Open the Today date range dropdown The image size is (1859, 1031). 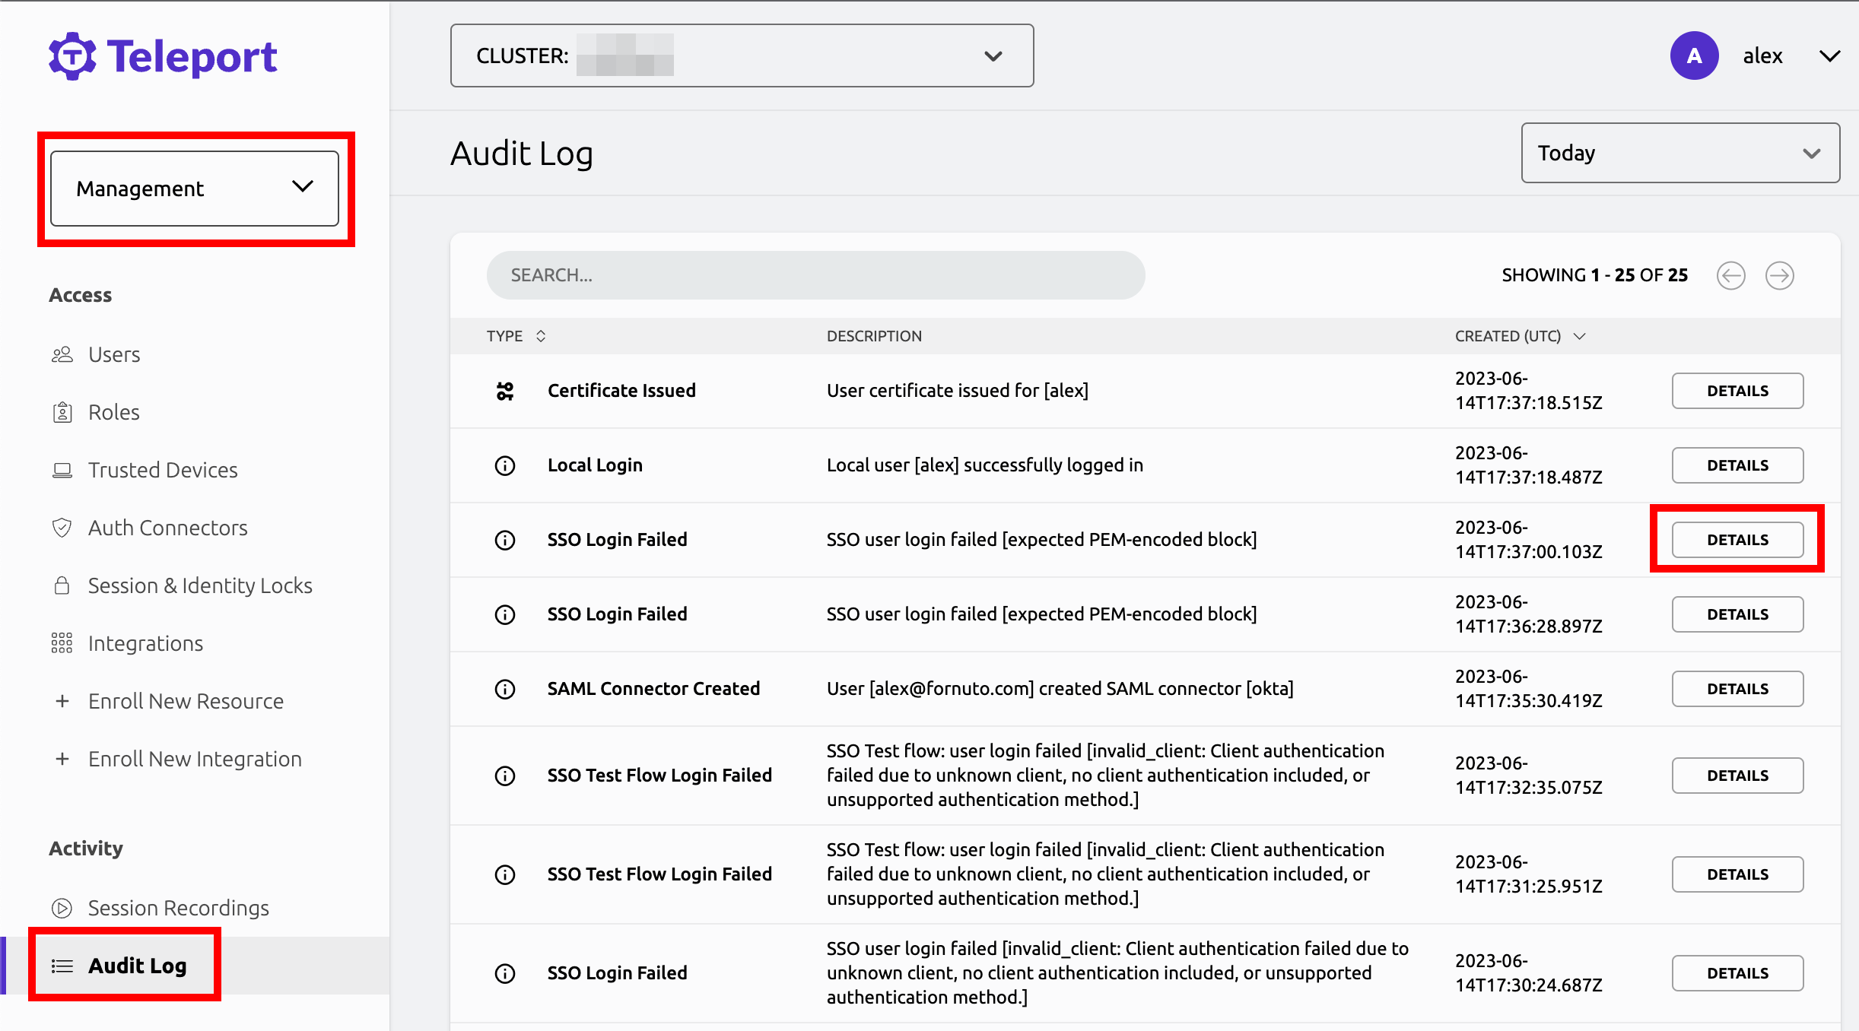tap(1679, 153)
